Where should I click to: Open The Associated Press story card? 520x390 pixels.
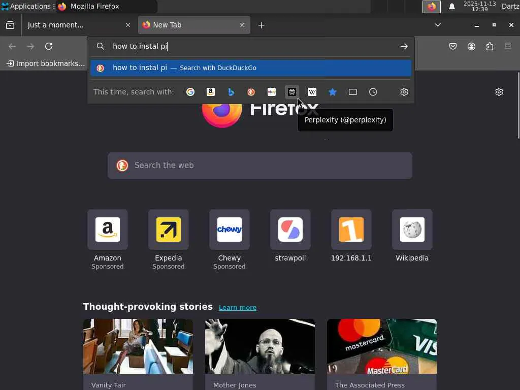(x=382, y=354)
